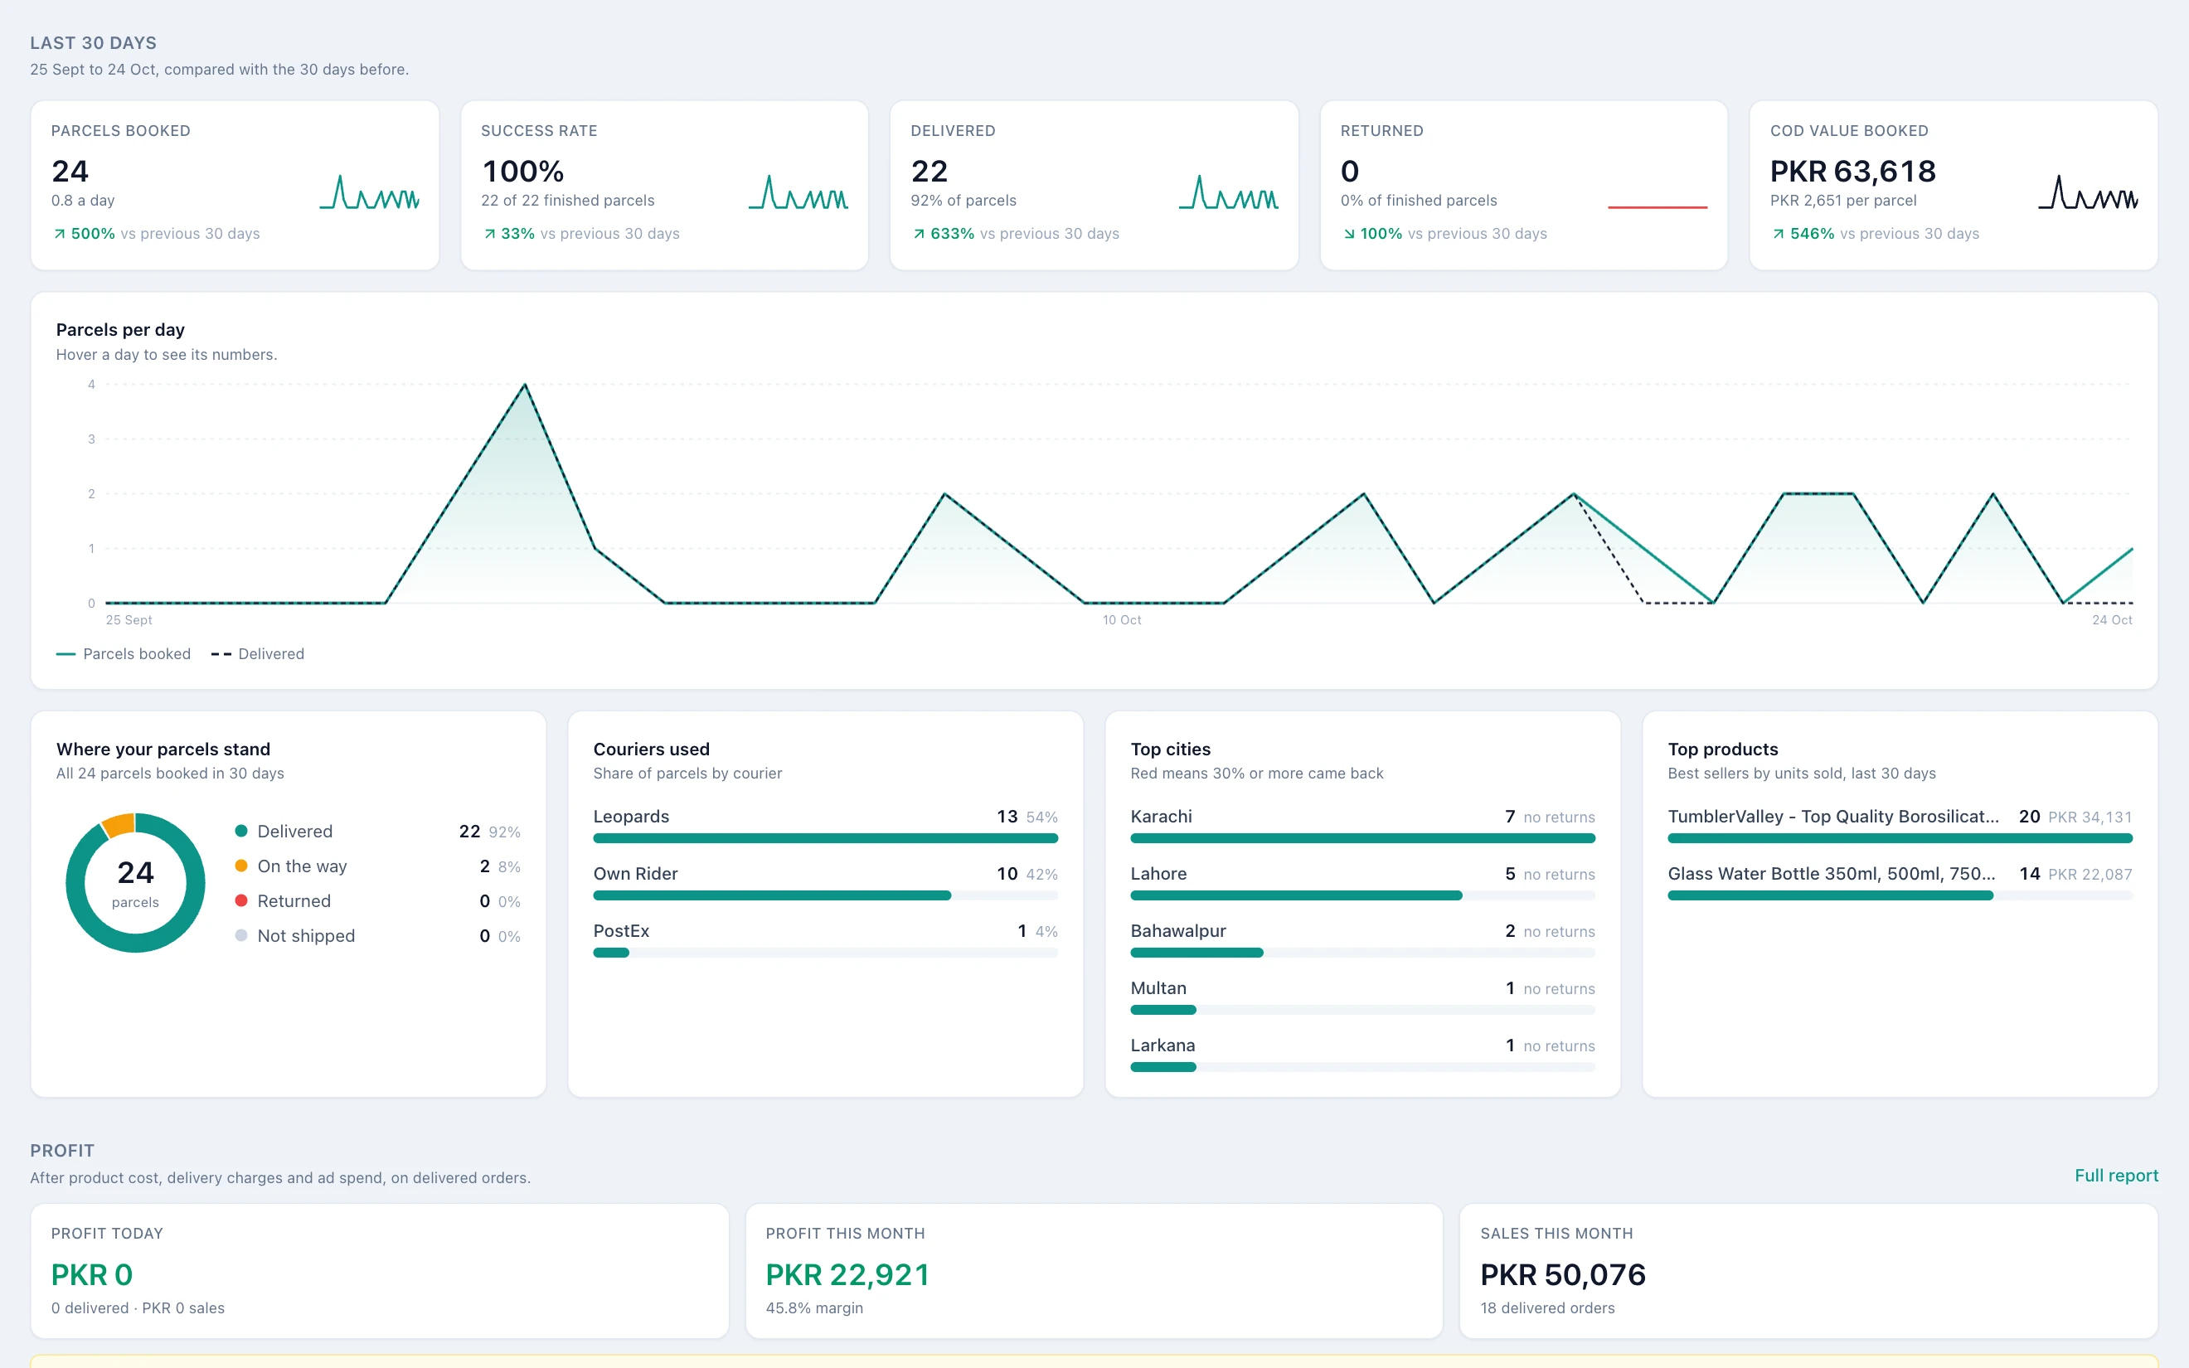Click the 45.8% margin text
The height and width of the screenshot is (1368, 2189).
click(814, 1307)
